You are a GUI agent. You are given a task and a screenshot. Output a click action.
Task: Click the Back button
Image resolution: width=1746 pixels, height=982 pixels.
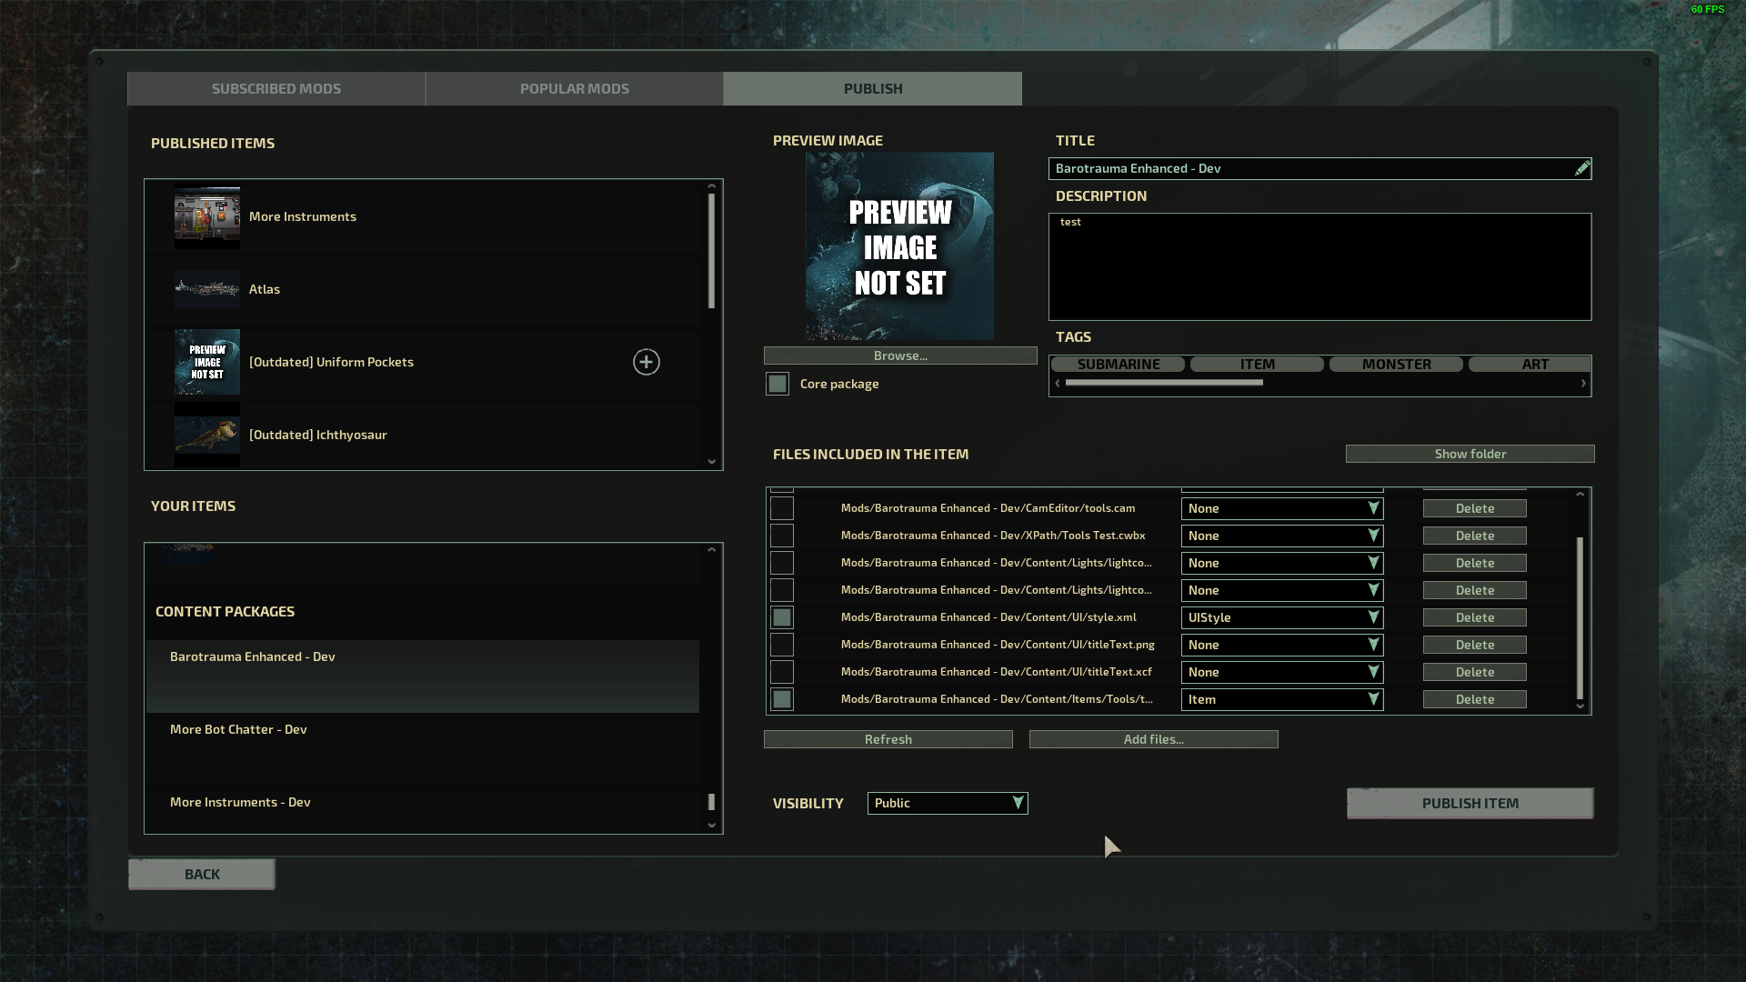[201, 874]
